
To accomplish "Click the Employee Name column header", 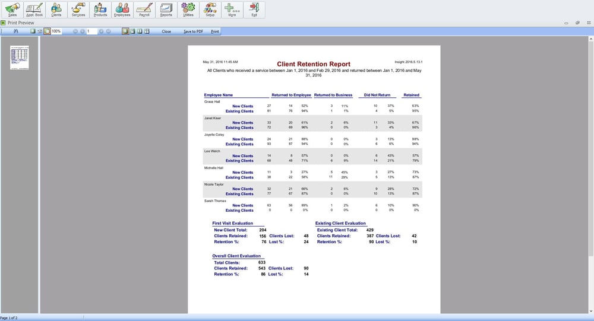I will tap(218, 95).
